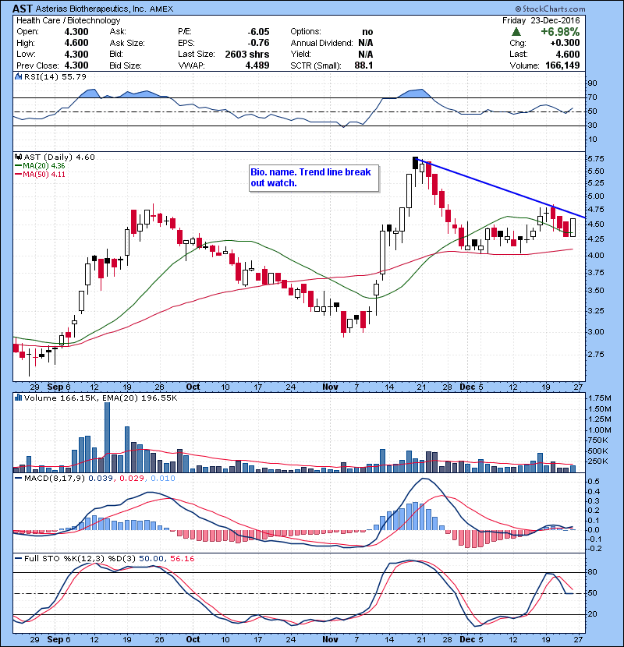Click the Nov label on price chart axis
Screen dimensions: 624x647
(x=330, y=387)
